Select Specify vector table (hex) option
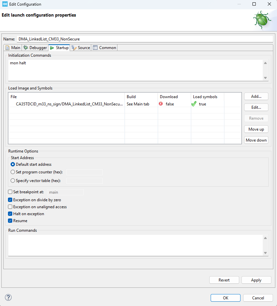Image resolution: width=277 pixels, height=306 pixels. pos(13,180)
